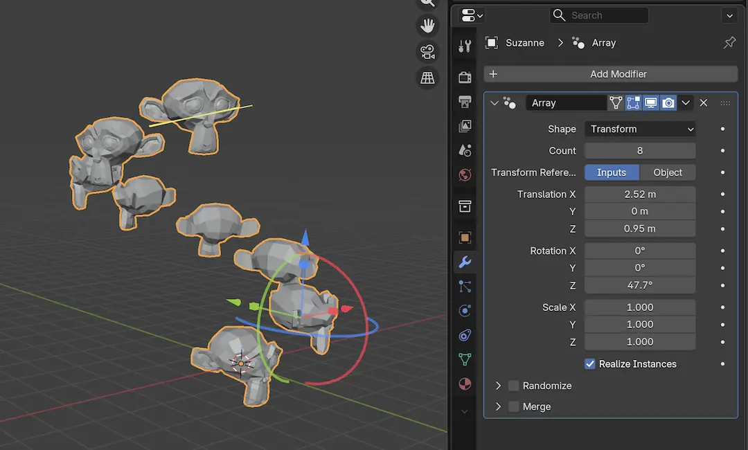Click the Add Modifier button
The height and width of the screenshot is (450, 748).
coord(611,74)
